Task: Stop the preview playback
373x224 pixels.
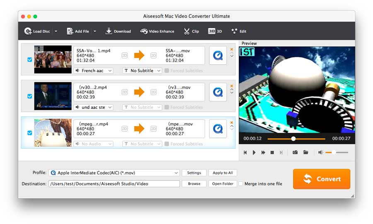Action: pyautogui.click(x=272, y=152)
